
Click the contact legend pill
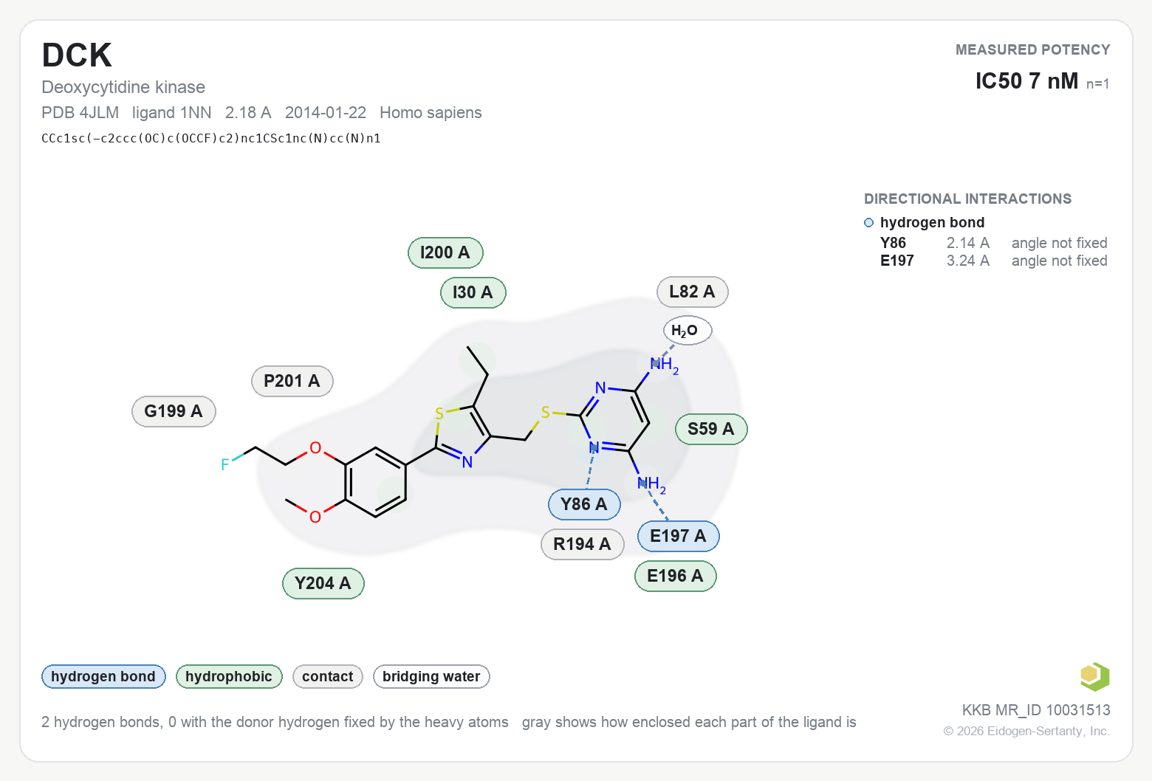click(x=328, y=676)
